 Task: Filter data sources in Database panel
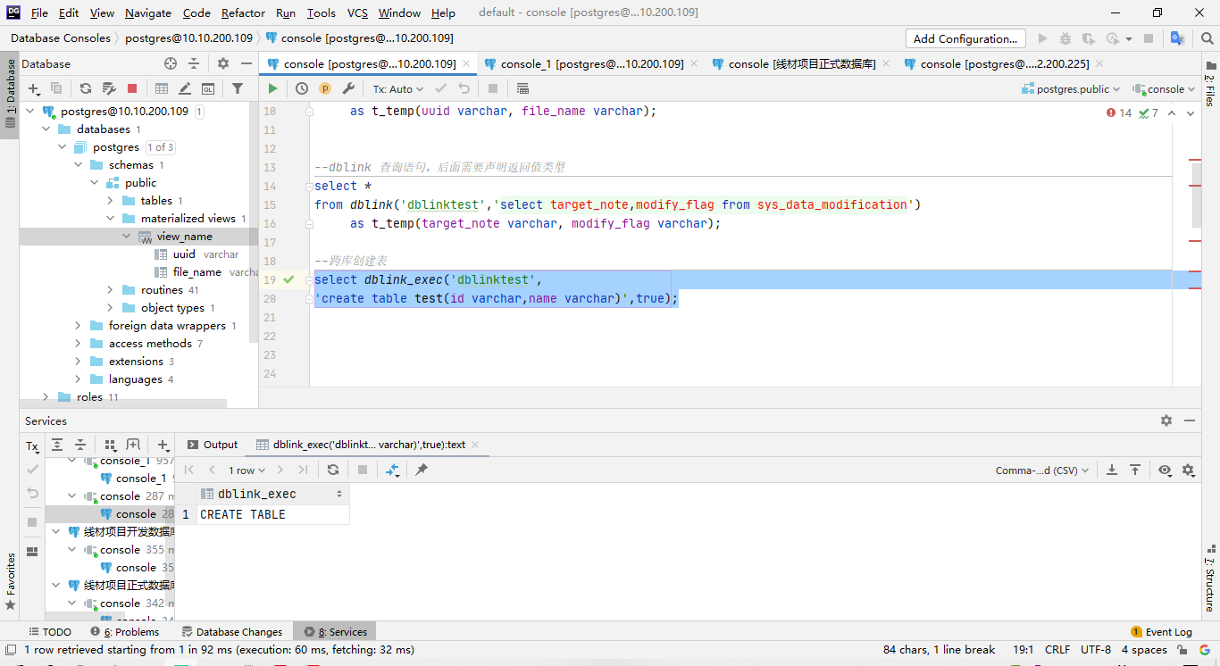tap(239, 87)
